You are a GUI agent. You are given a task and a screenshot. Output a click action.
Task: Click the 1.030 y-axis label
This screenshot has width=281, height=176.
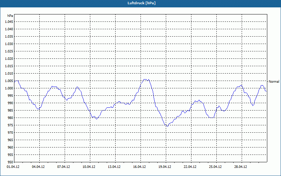(x=9, y=44)
